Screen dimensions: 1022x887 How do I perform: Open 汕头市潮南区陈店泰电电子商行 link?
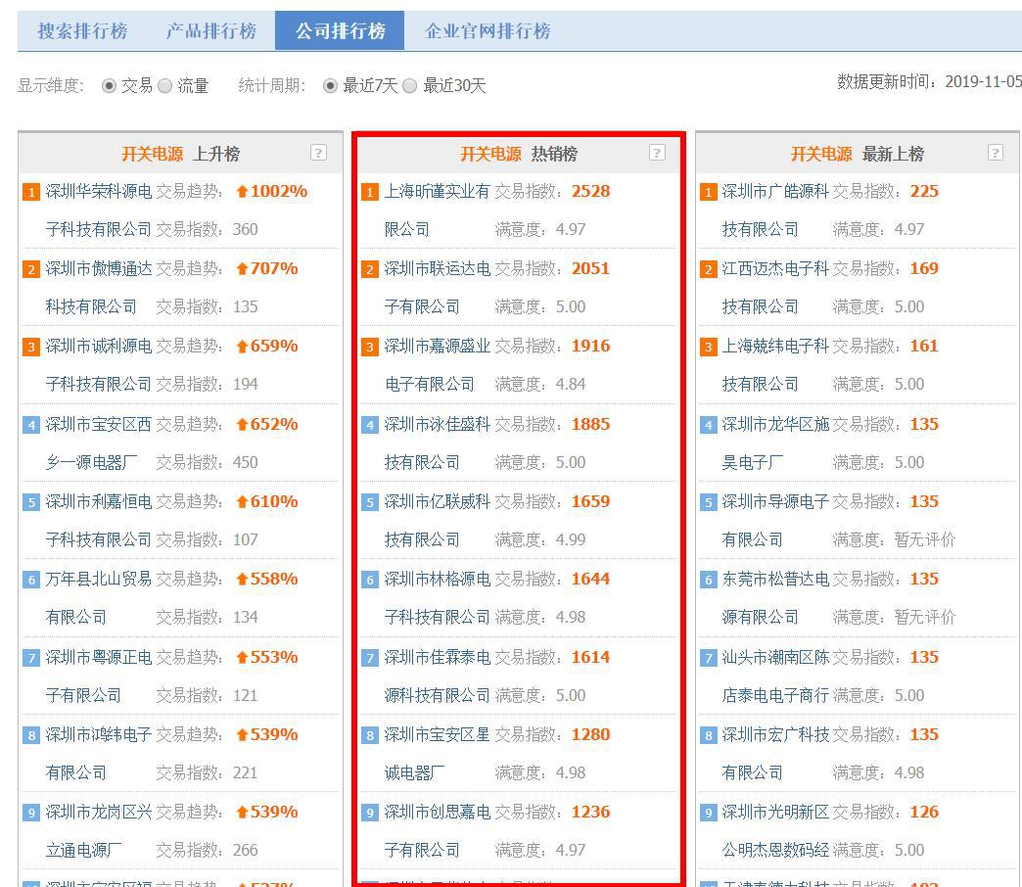click(x=775, y=676)
